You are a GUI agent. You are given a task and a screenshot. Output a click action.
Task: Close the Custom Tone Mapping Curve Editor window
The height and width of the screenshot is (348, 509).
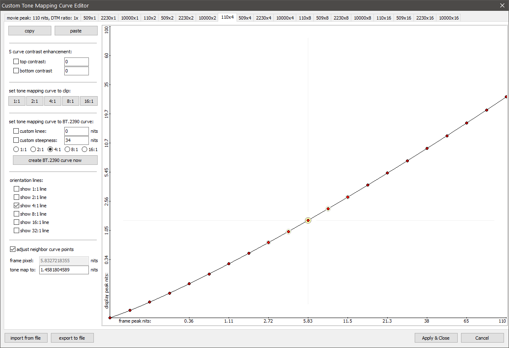(x=502, y=5)
